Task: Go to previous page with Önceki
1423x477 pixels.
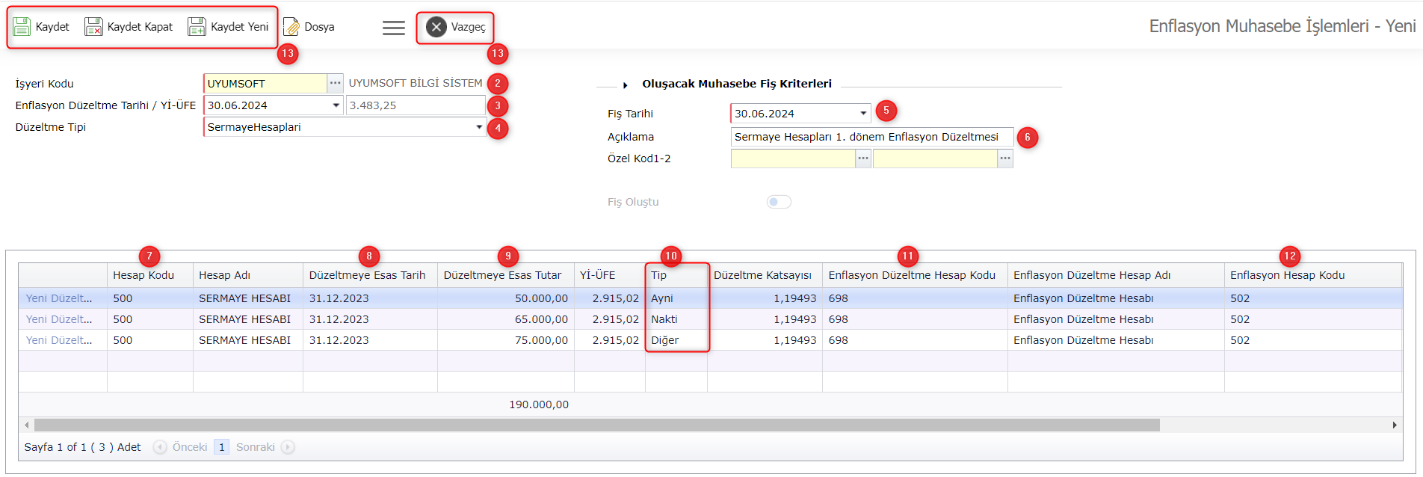Action: [x=181, y=447]
